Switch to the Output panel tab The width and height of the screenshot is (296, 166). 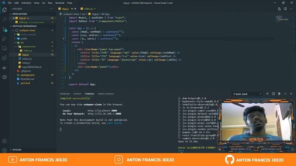pyautogui.click(x=77, y=94)
